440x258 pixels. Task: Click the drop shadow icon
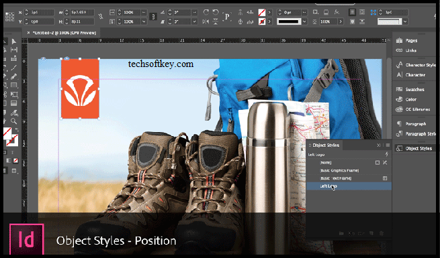(x=326, y=12)
